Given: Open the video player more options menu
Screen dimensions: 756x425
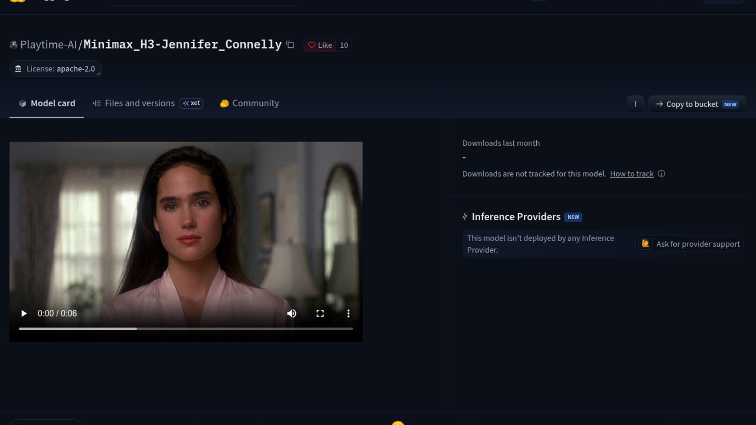Looking at the screenshot, I should coord(348,314).
